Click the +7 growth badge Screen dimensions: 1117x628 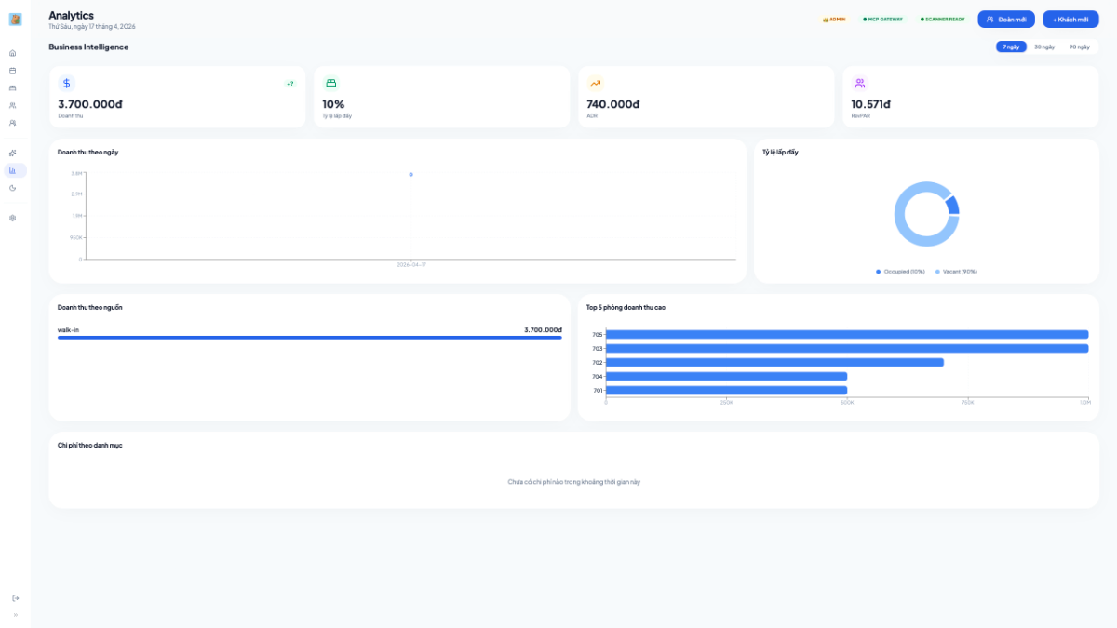tap(289, 84)
